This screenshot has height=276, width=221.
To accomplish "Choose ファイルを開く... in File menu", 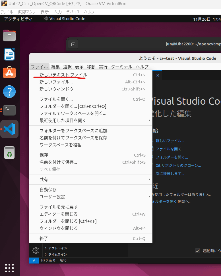I will 91,99.
